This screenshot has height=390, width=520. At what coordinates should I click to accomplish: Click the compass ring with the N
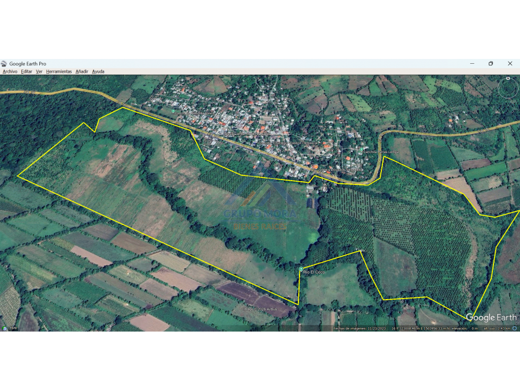[508, 88]
